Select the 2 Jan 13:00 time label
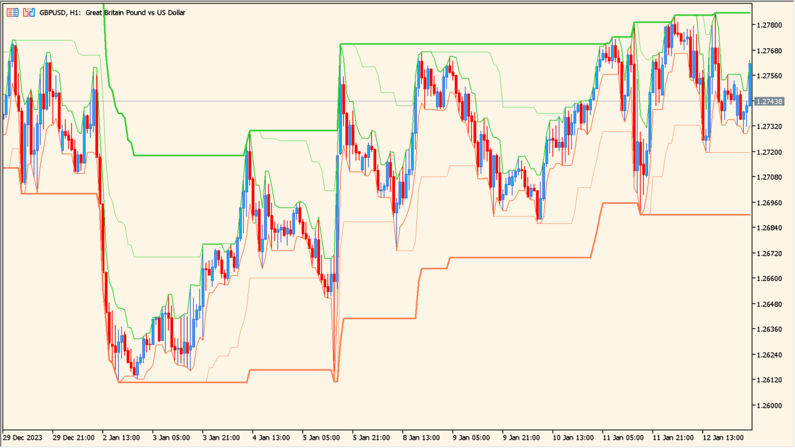This screenshot has height=448, width=795. pyautogui.click(x=121, y=437)
